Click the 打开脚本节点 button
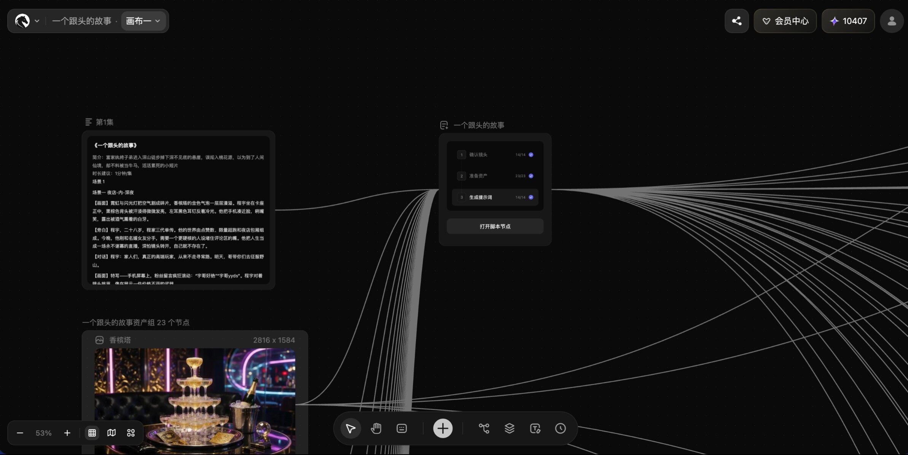 pos(495,226)
